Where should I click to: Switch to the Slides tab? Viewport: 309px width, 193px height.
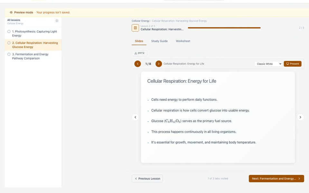[139, 41]
